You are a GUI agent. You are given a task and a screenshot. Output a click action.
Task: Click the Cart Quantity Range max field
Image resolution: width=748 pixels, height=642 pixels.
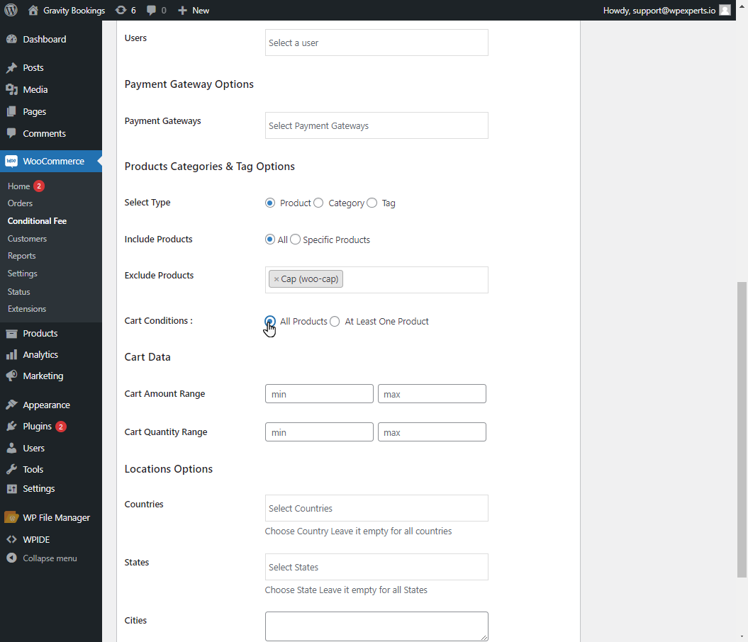pos(432,432)
